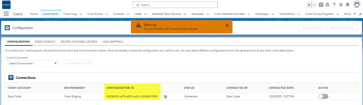Expand the Leads tab chevron
Screen dimensions: 363x105
tap(145, 14)
